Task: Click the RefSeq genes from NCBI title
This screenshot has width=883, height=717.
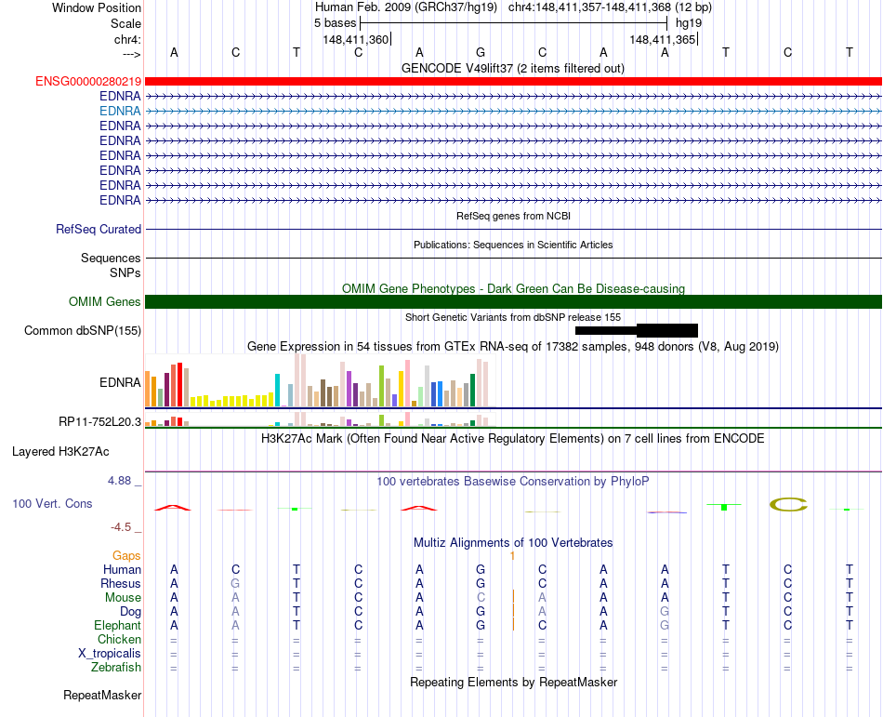Action: [x=514, y=217]
